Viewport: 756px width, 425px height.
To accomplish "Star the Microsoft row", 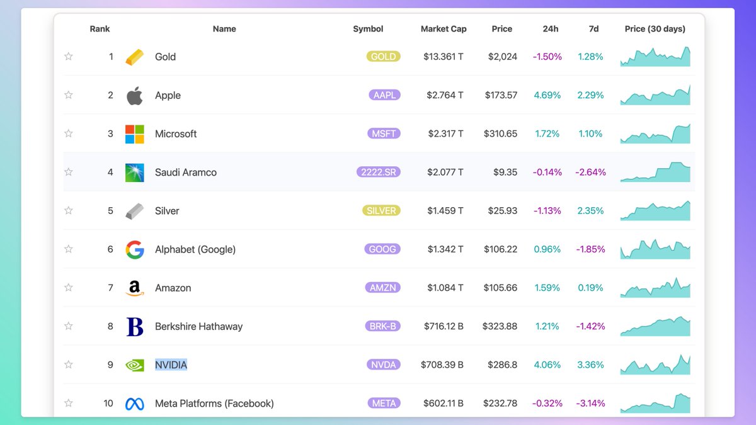I will point(69,133).
